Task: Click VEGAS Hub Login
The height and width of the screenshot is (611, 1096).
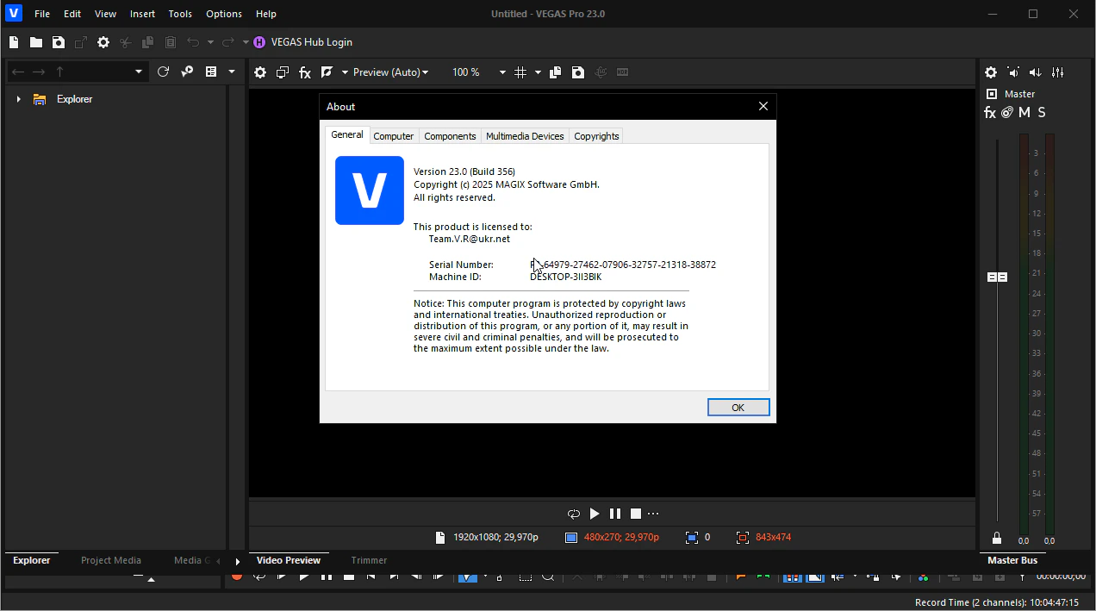Action: (x=311, y=42)
